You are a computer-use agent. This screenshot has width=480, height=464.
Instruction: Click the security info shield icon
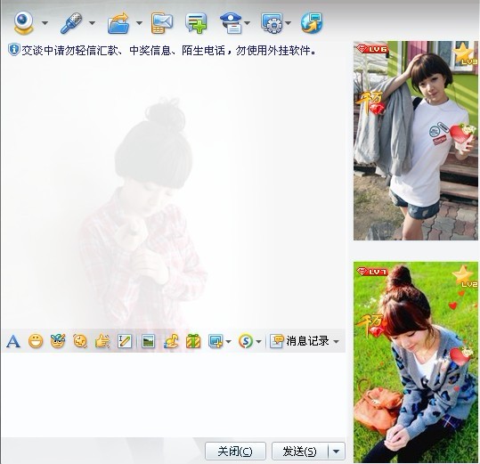(13, 50)
